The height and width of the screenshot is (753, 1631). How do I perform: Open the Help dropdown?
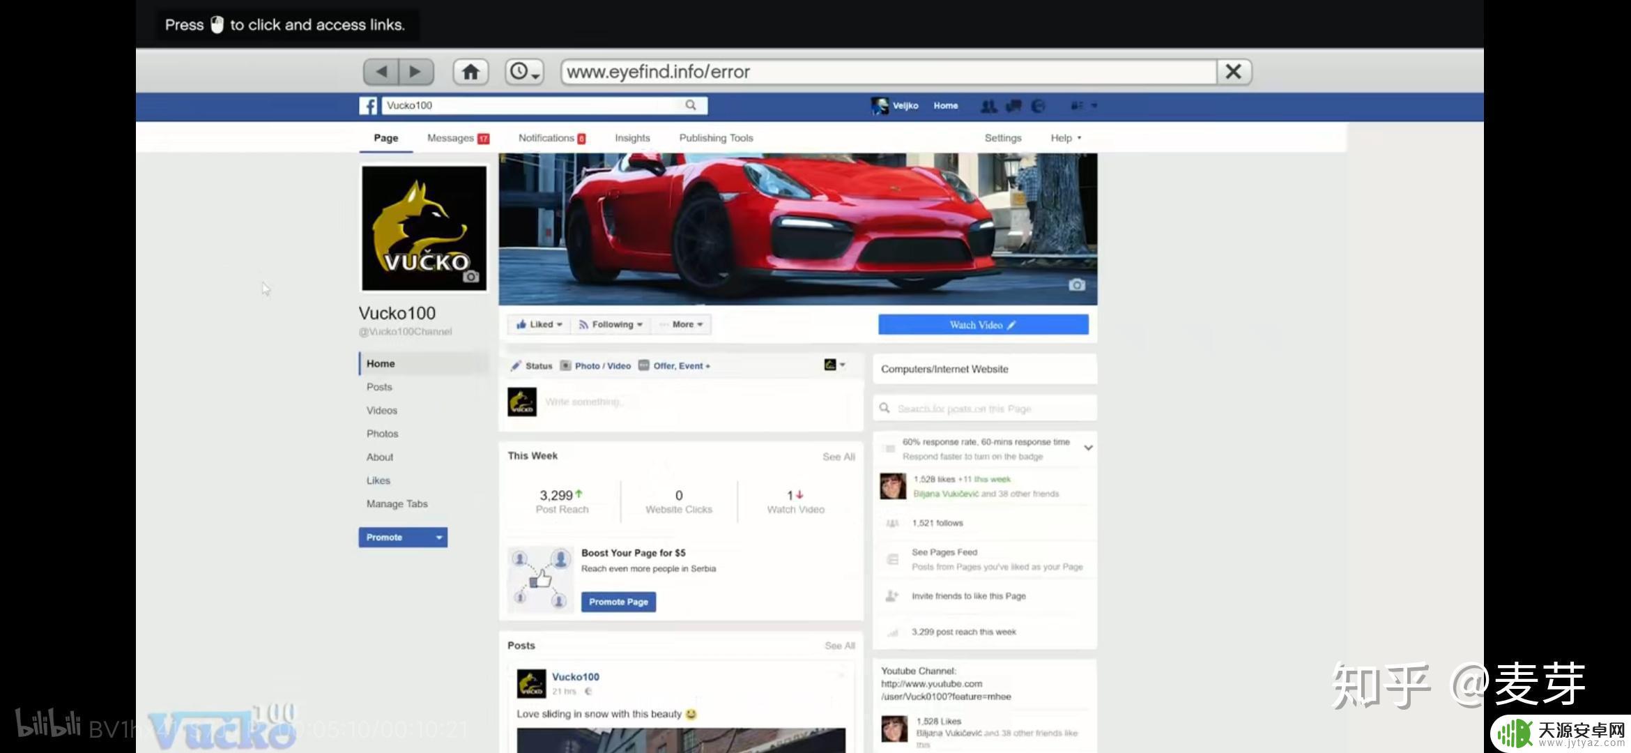coord(1066,138)
